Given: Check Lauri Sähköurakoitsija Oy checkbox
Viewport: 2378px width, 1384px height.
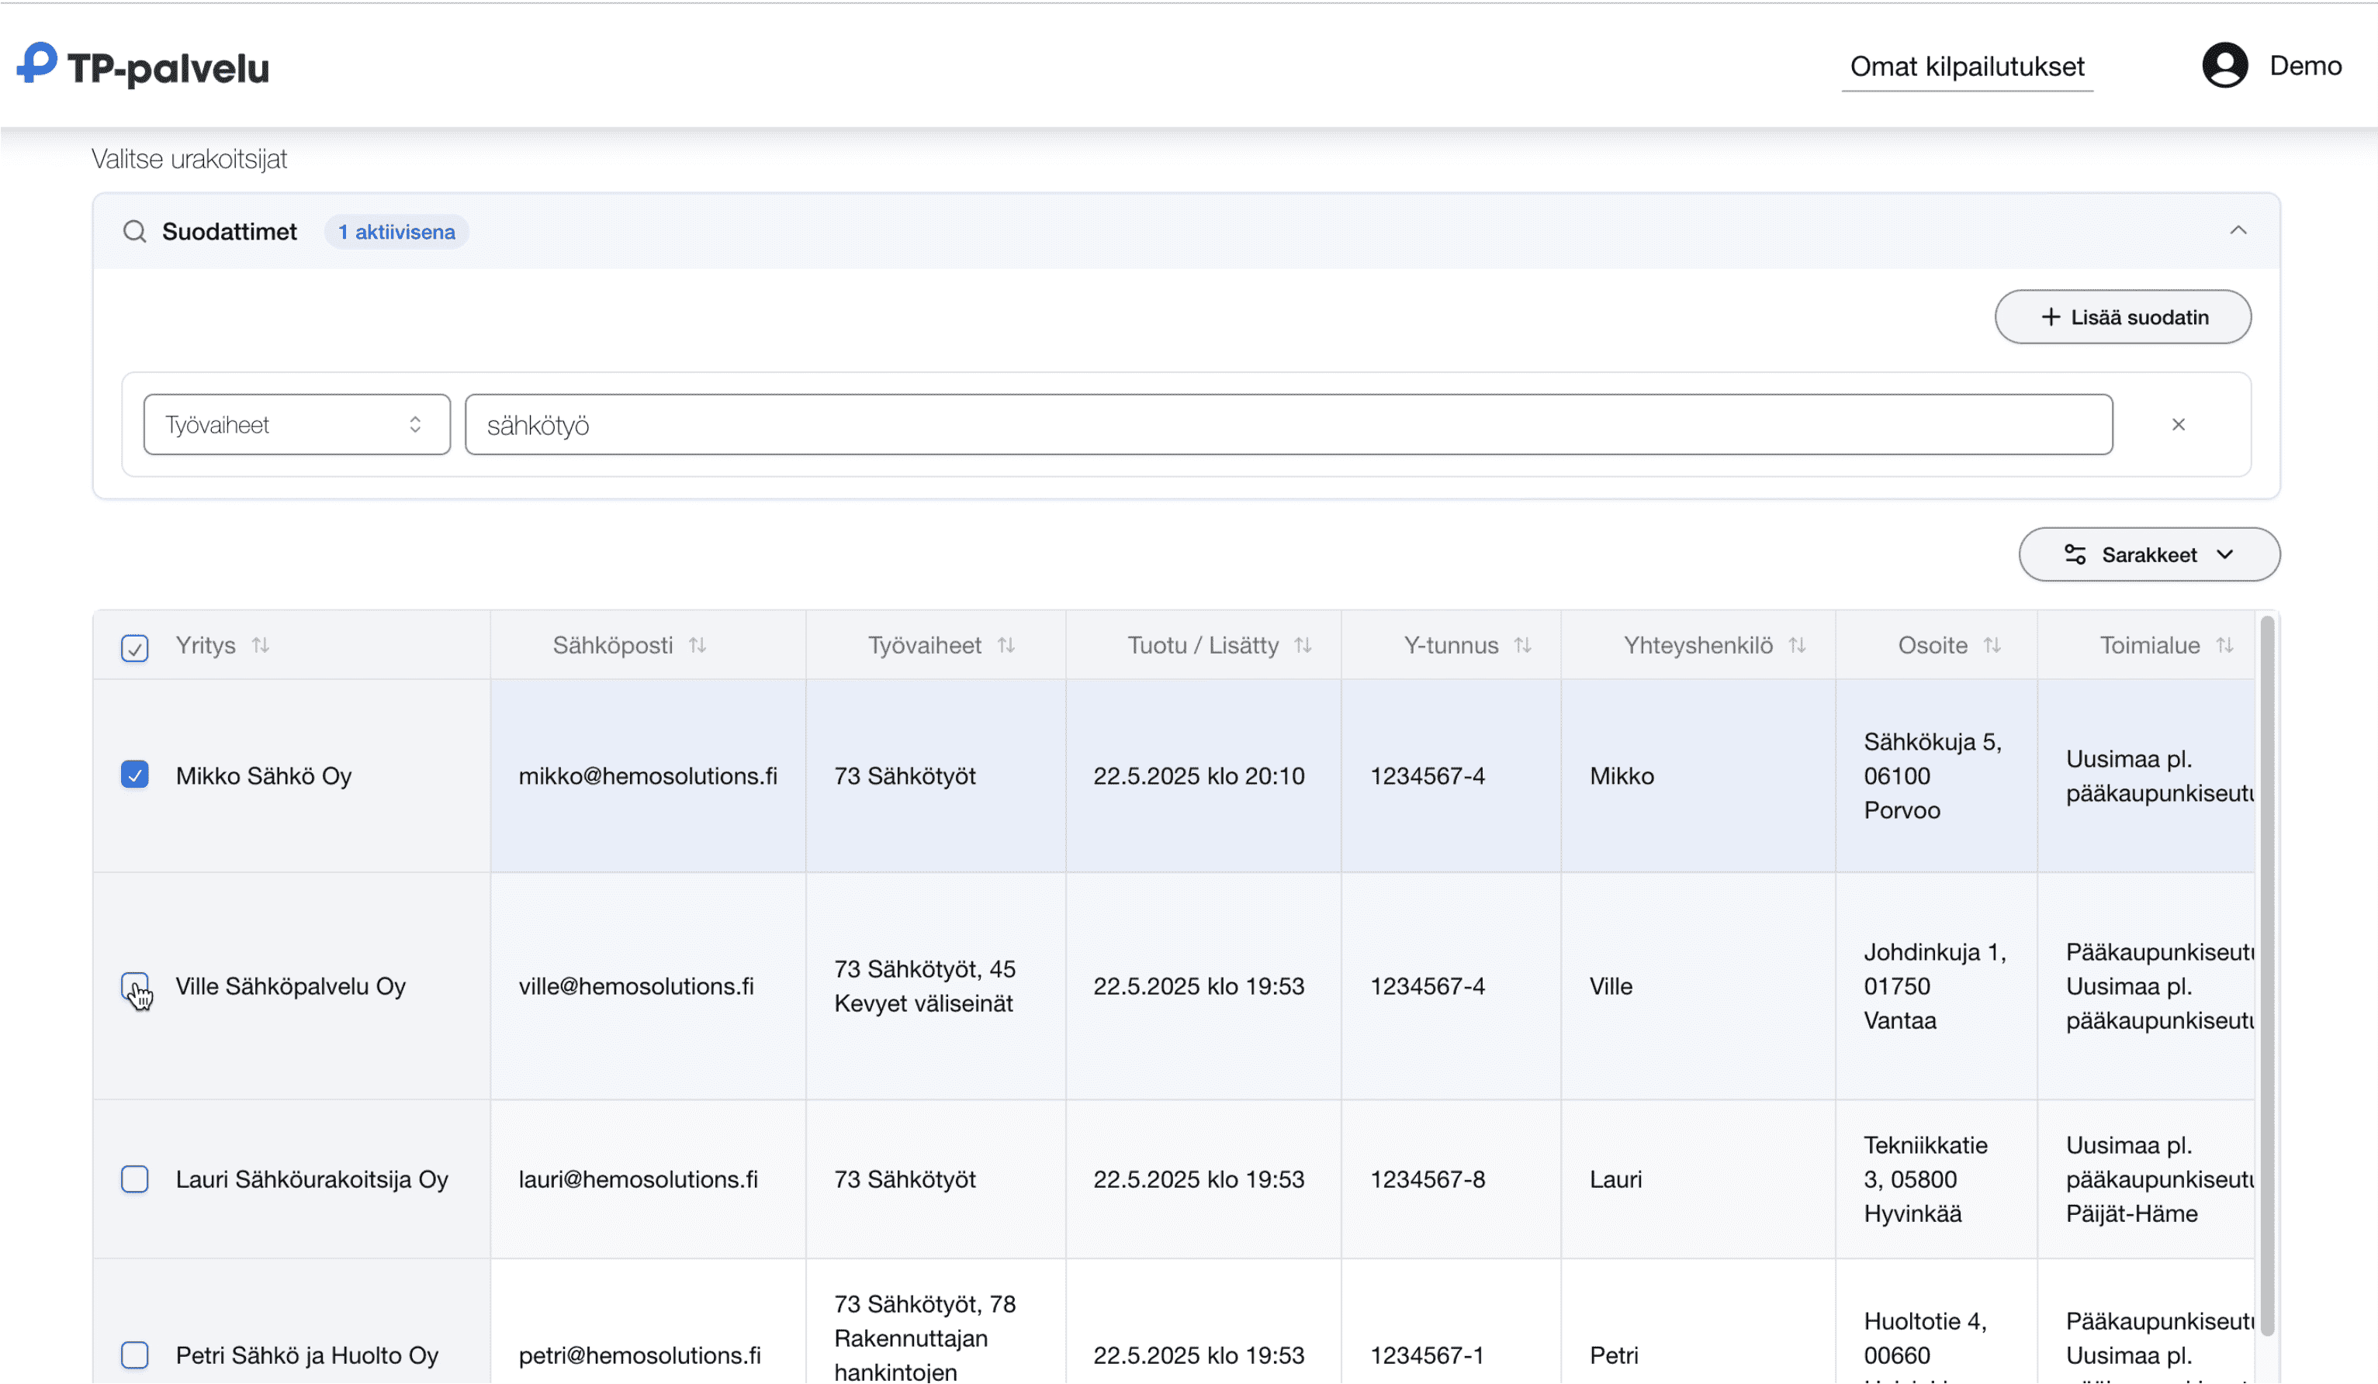Looking at the screenshot, I should [135, 1179].
